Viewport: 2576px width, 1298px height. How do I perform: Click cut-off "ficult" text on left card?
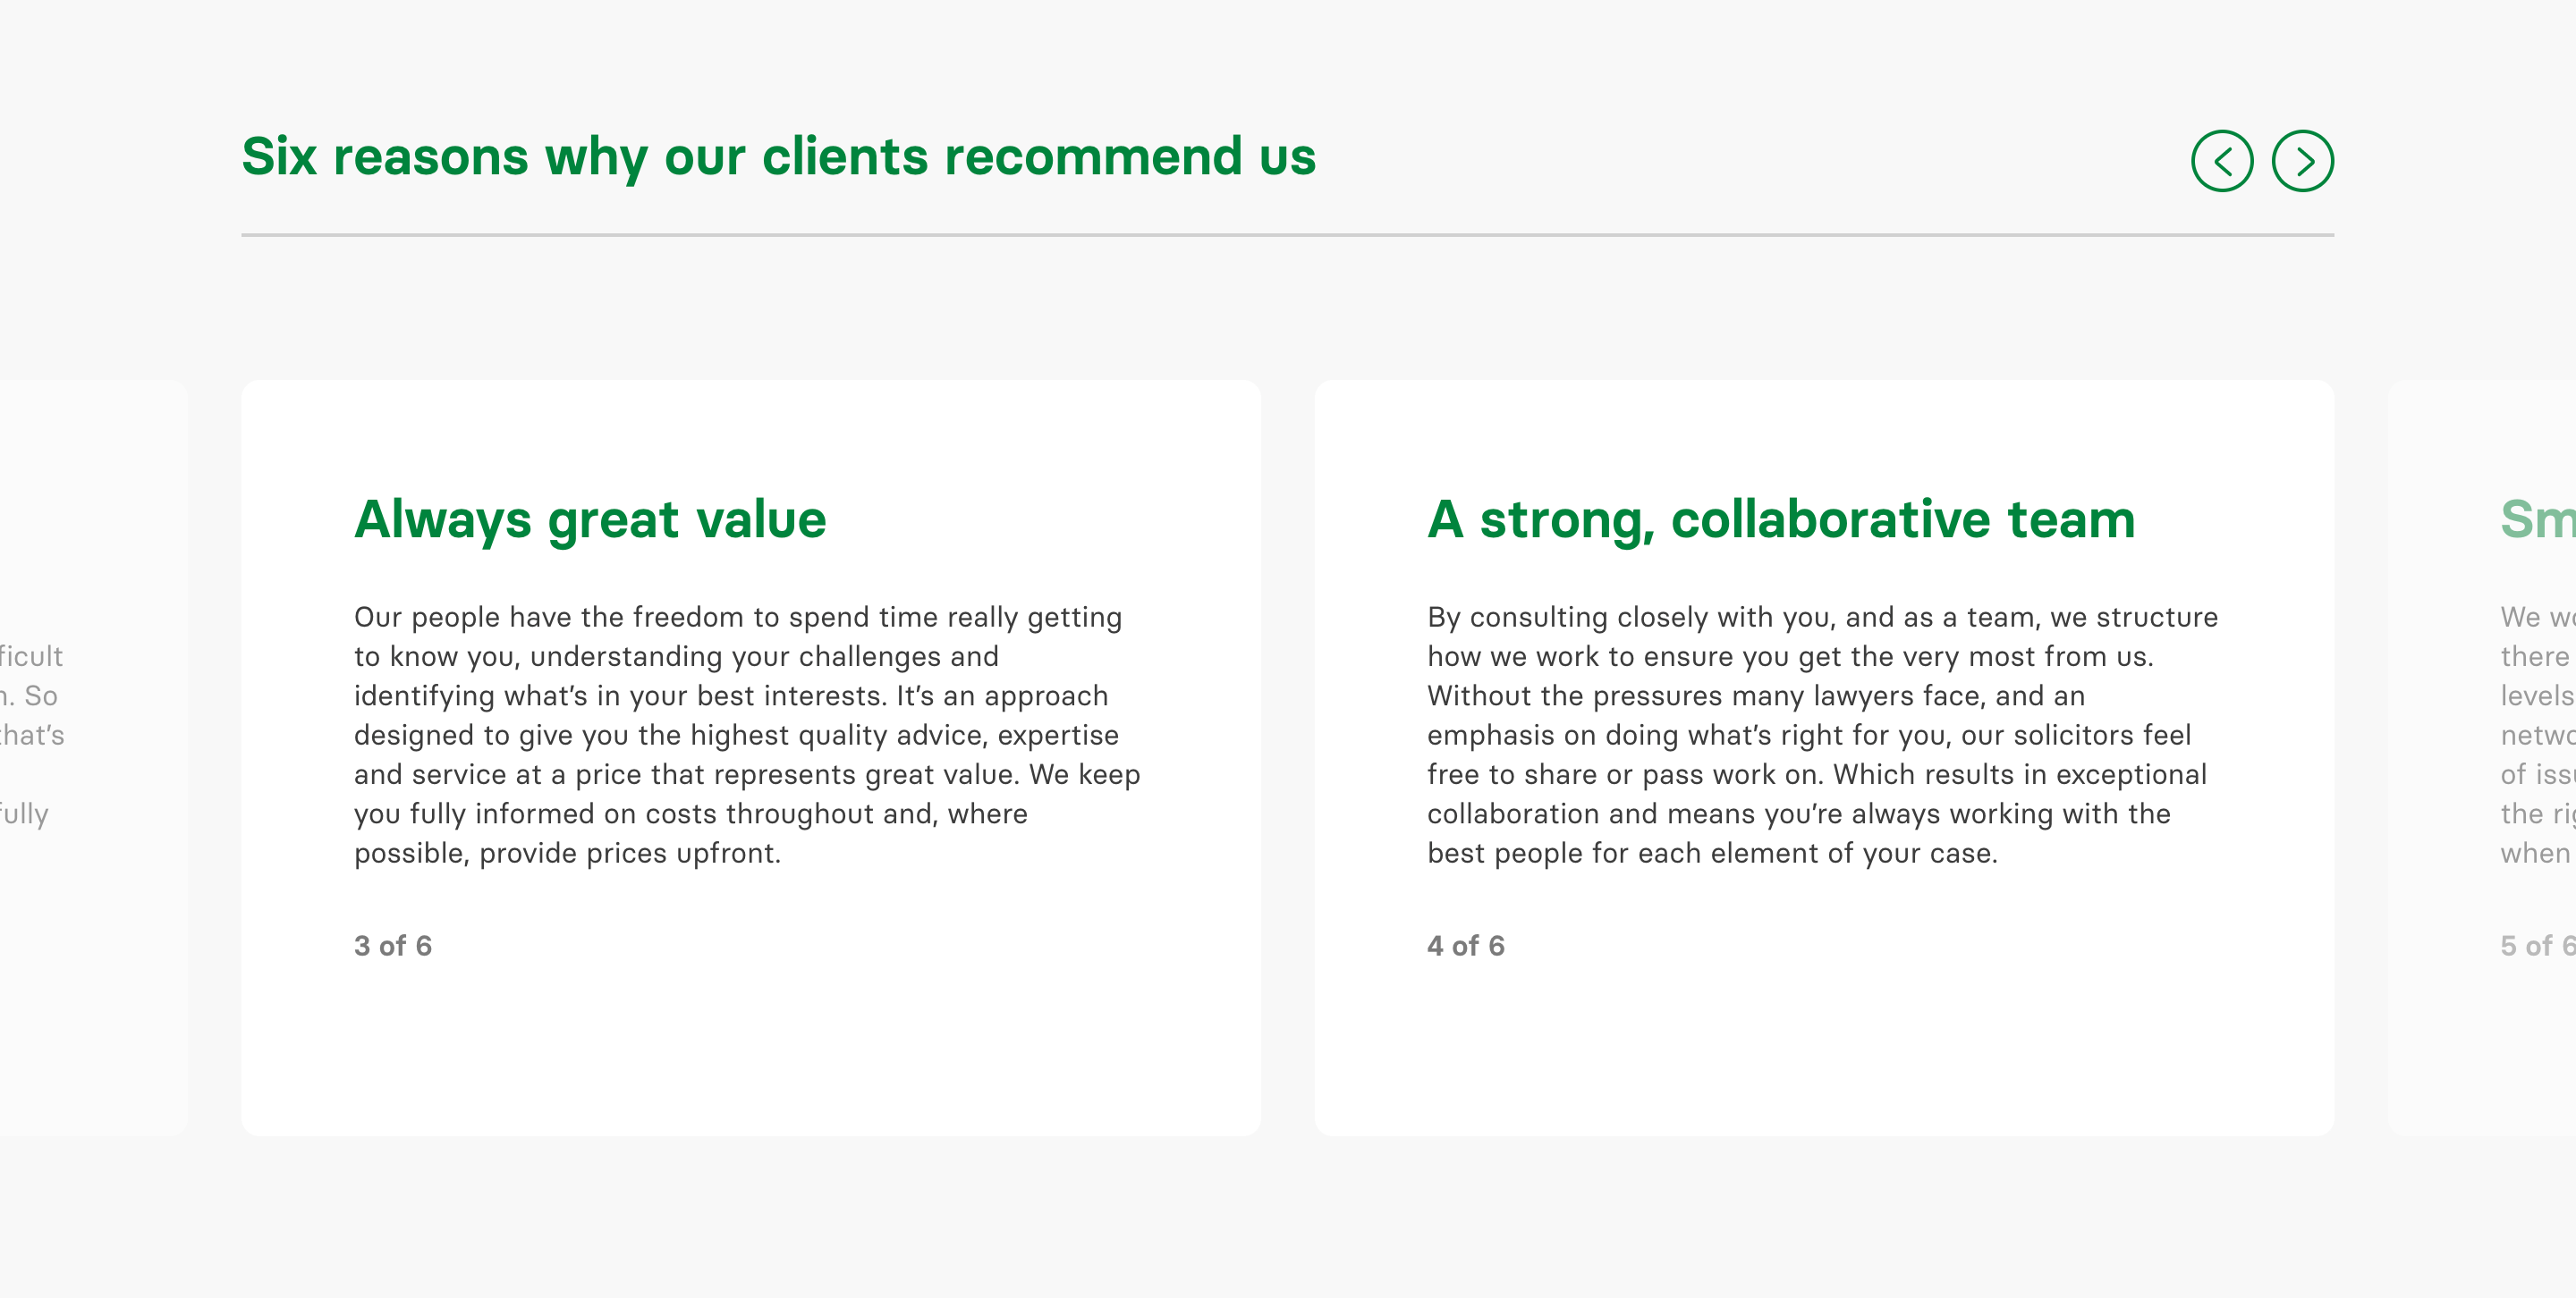coord(31,656)
